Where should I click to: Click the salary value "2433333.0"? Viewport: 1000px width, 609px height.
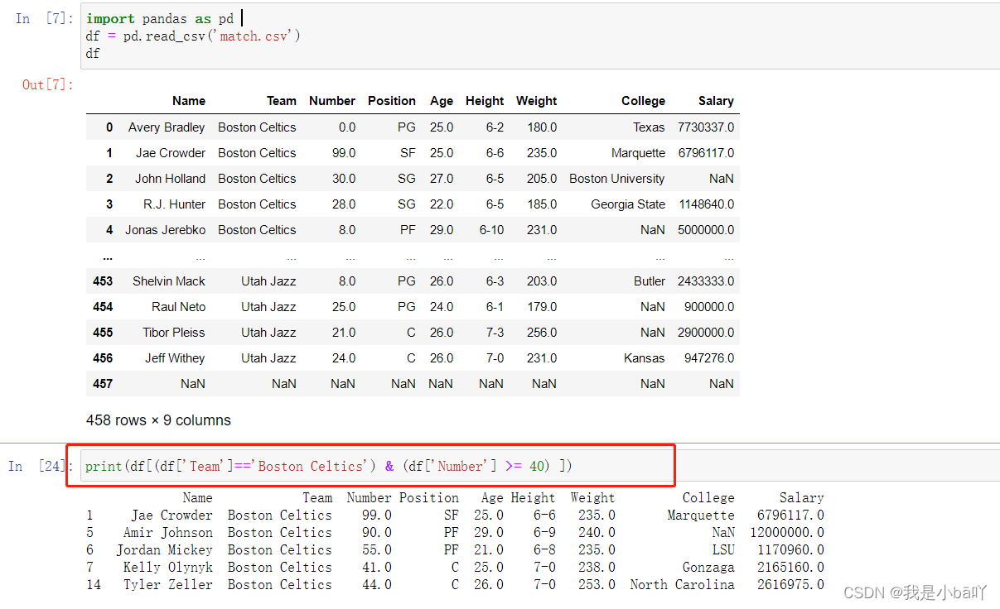pyautogui.click(x=706, y=281)
